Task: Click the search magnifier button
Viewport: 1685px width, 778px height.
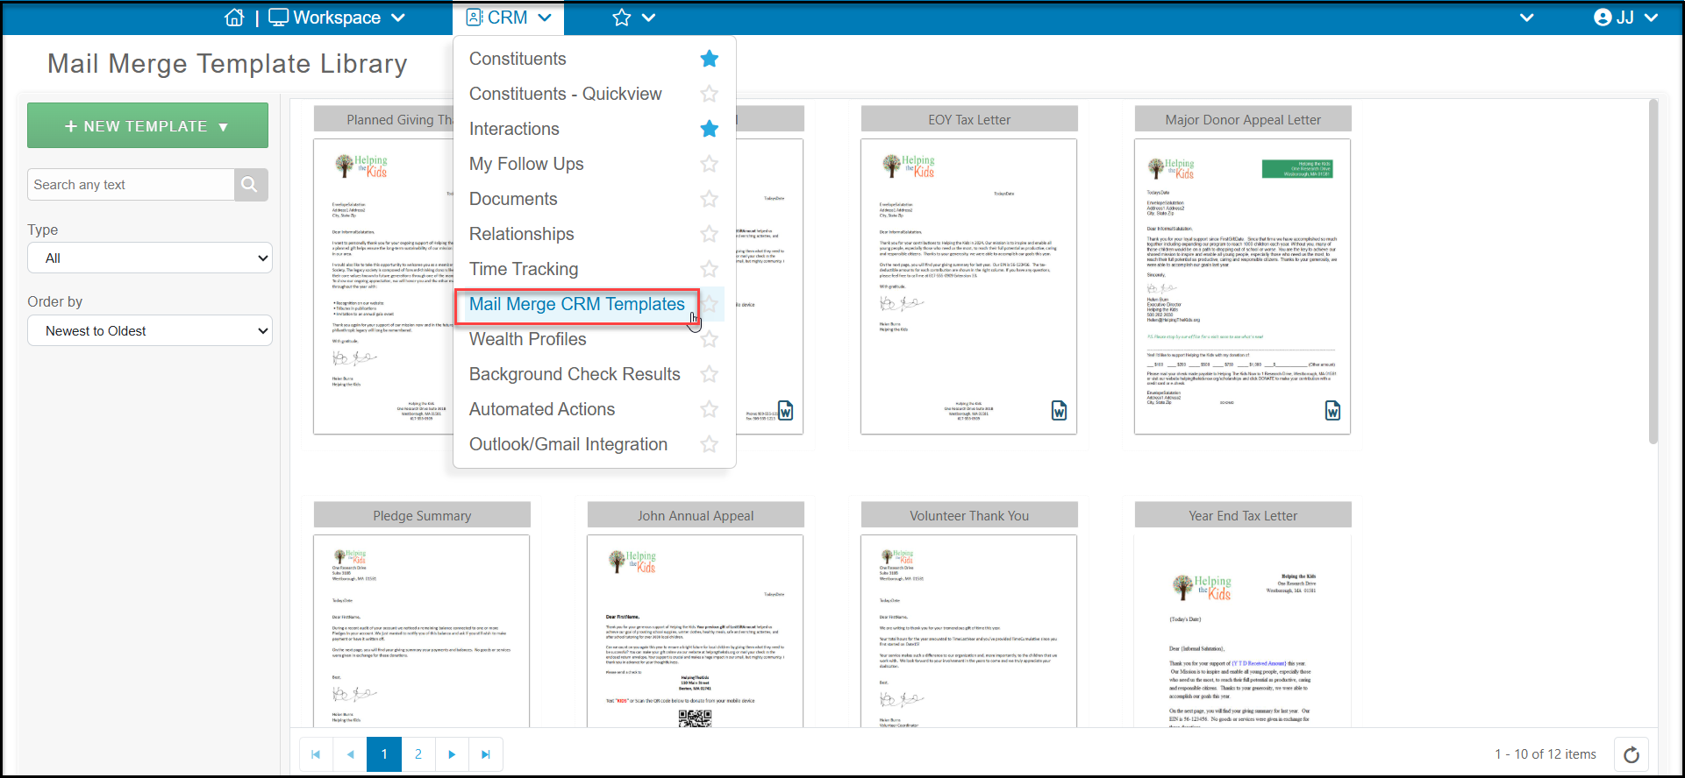Action: tap(250, 185)
